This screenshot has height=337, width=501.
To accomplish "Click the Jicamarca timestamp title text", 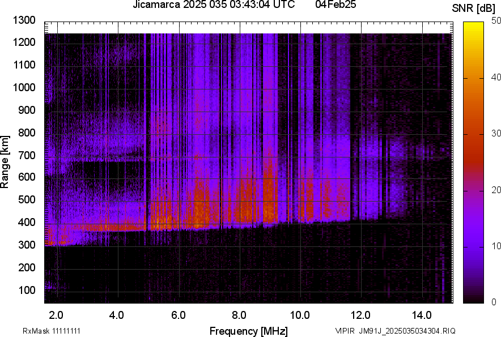I will click(x=213, y=6).
